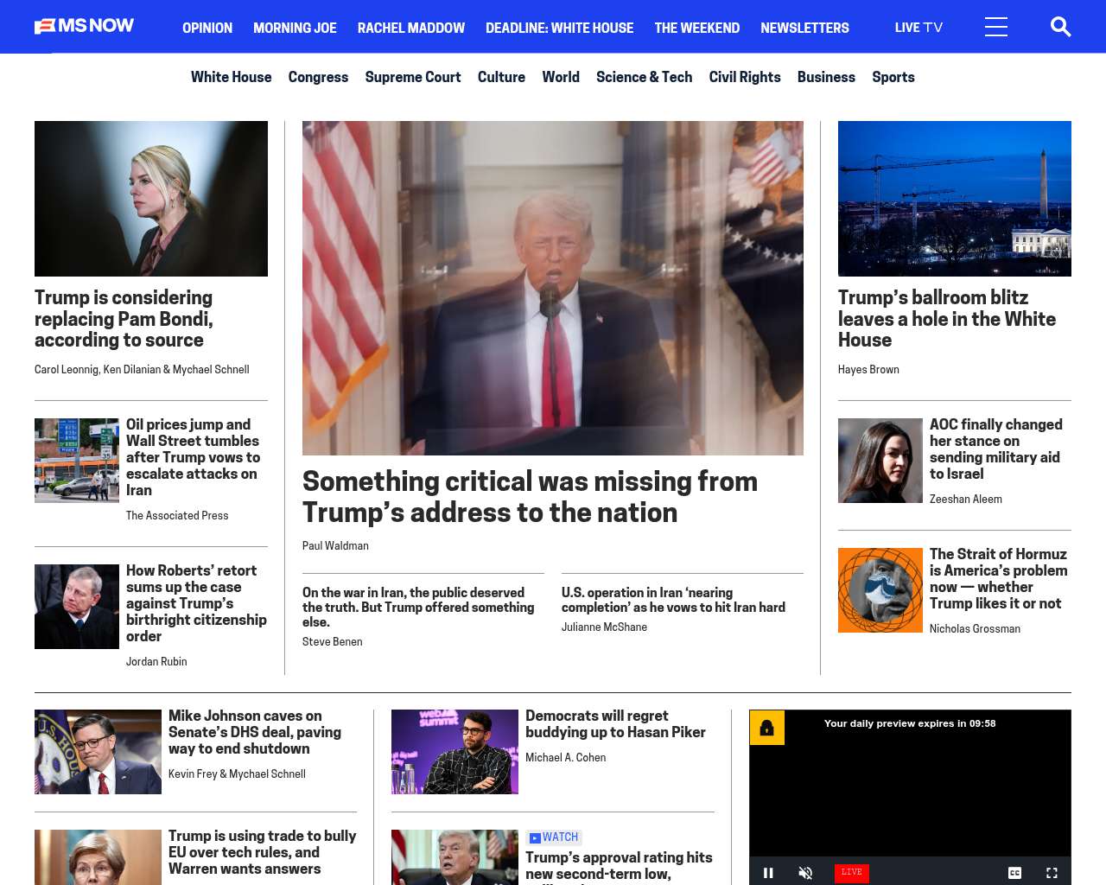1106x885 pixels.
Task: Read Democrats will regret Hasan Piker story
Action: [x=615, y=724]
